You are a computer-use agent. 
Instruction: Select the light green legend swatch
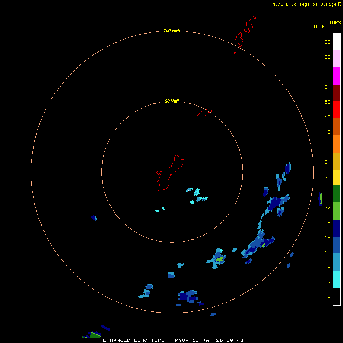coord(337,211)
